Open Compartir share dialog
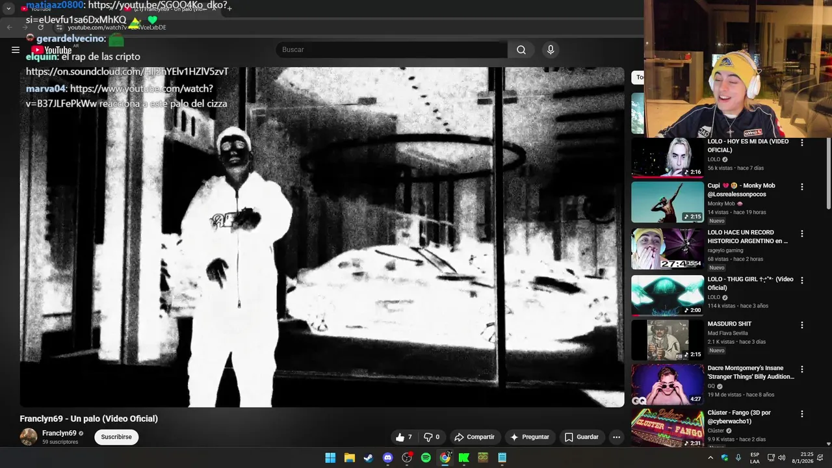The width and height of the screenshot is (832, 468). (x=474, y=437)
